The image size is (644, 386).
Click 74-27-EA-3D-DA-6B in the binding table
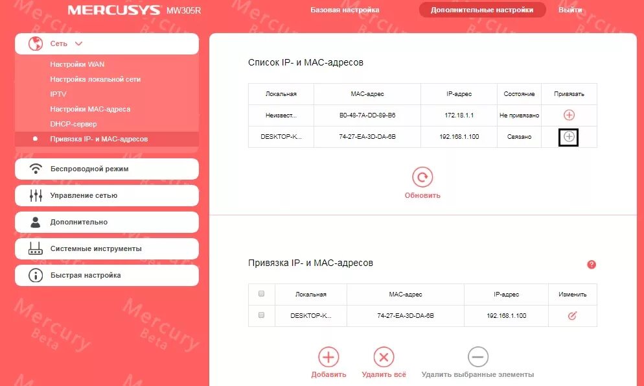tap(406, 316)
